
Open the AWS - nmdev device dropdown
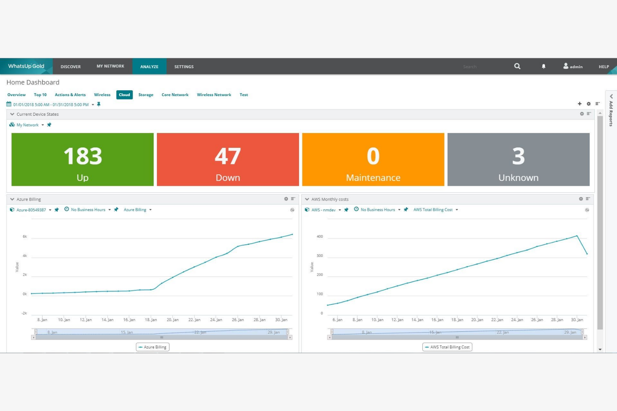click(339, 210)
